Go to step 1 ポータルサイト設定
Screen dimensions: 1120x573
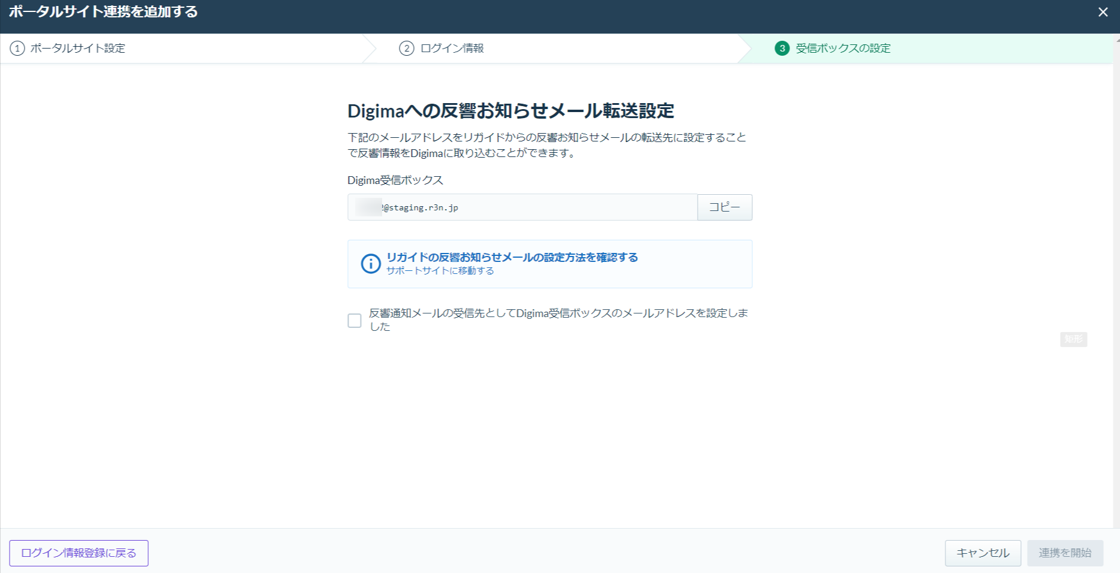tap(68, 48)
